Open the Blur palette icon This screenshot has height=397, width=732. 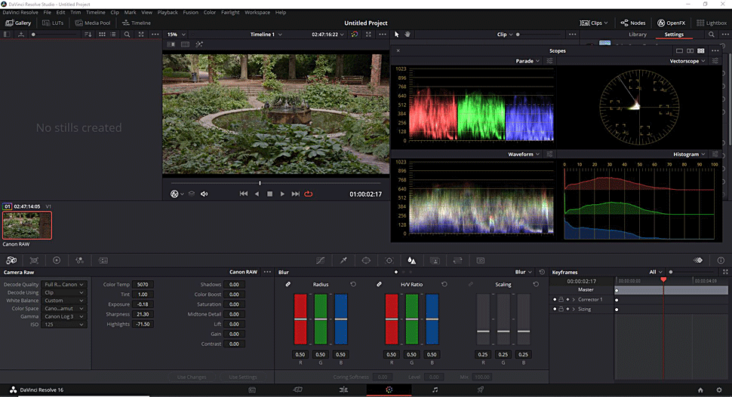point(412,261)
